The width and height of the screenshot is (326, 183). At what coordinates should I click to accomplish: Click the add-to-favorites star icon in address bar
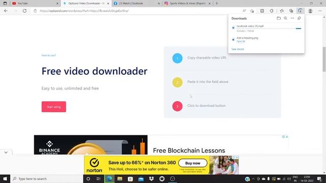coord(252,11)
